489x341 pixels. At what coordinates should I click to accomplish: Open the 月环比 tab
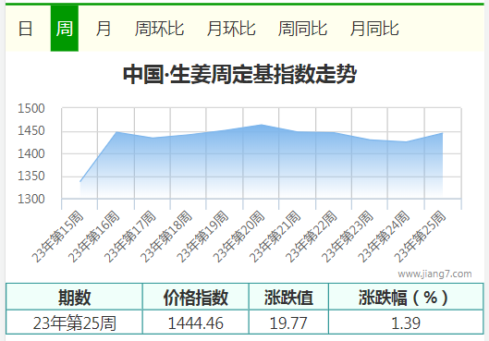pos(231,29)
